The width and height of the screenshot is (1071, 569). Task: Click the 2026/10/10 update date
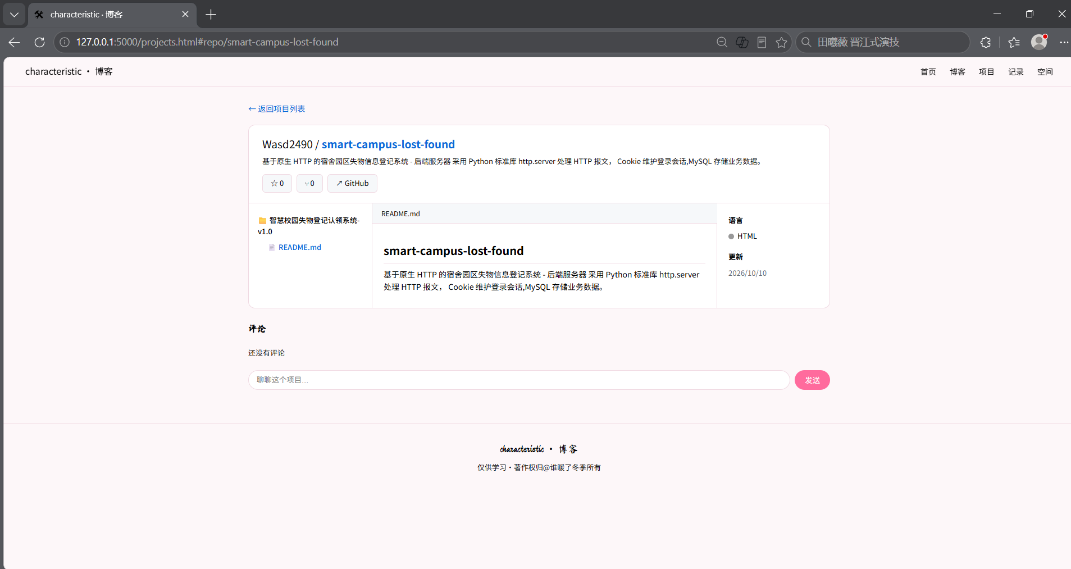point(748,274)
